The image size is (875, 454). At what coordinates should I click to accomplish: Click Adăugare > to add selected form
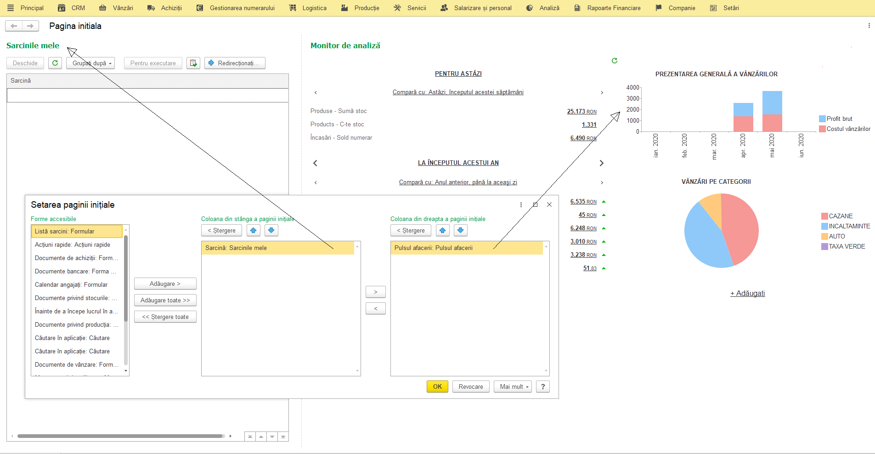tap(165, 284)
